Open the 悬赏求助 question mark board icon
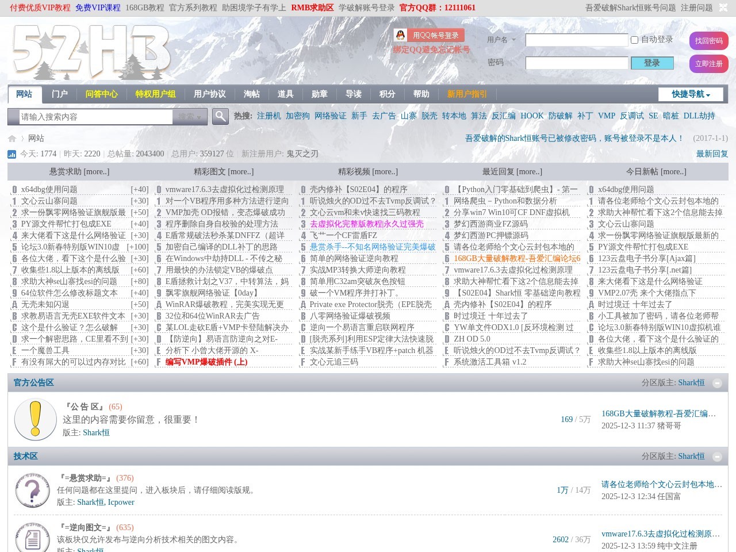This screenshot has width=736, height=552. coord(32,490)
